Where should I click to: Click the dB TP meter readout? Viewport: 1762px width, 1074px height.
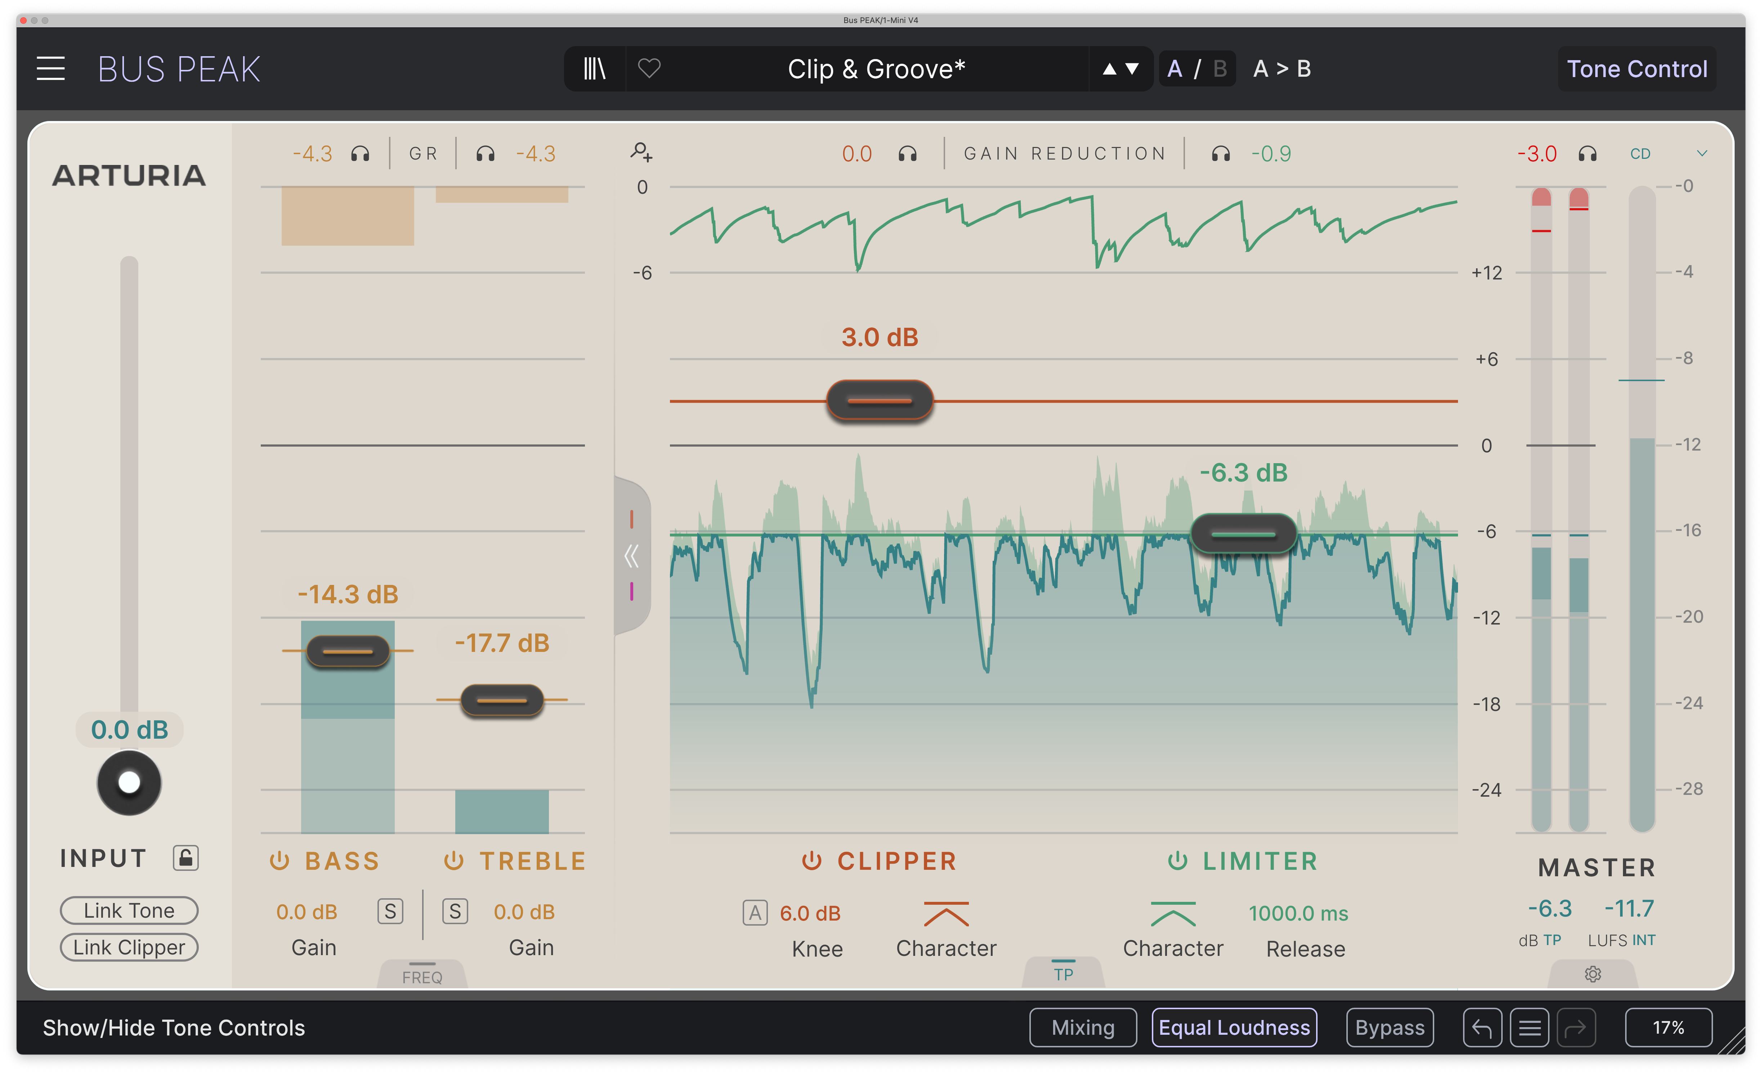point(1549,909)
